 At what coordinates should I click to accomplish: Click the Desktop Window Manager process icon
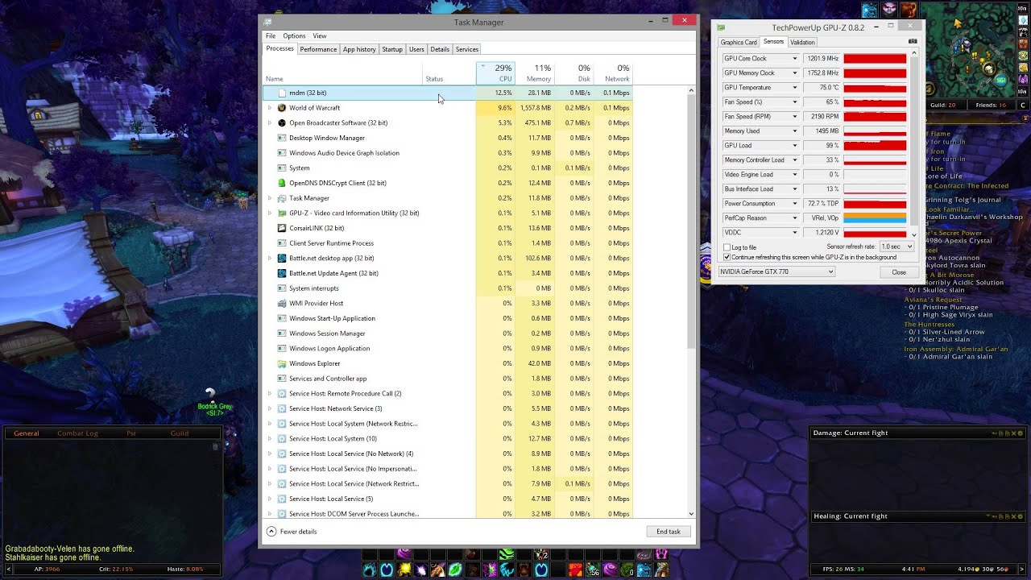(282, 138)
